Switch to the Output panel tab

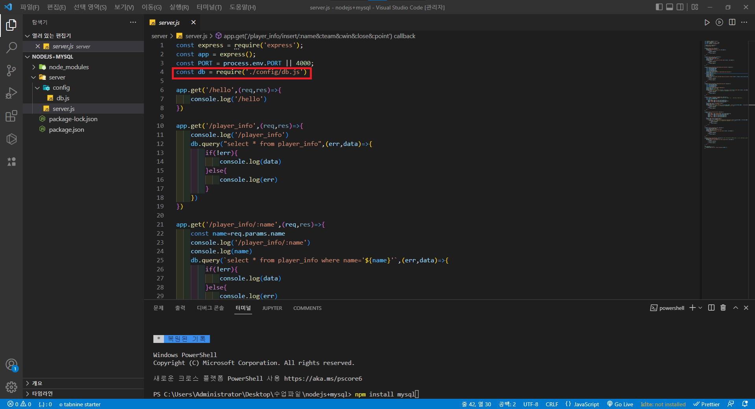[180, 308]
